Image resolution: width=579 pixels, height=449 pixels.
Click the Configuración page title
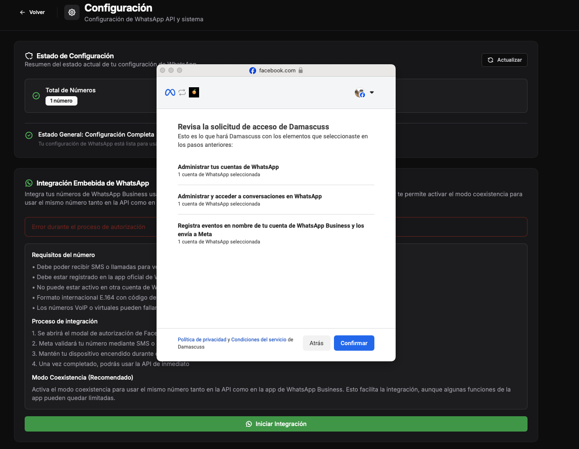(118, 8)
